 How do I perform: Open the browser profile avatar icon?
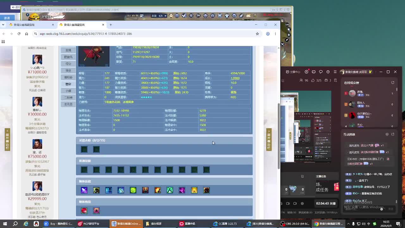click(x=268, y=34)
